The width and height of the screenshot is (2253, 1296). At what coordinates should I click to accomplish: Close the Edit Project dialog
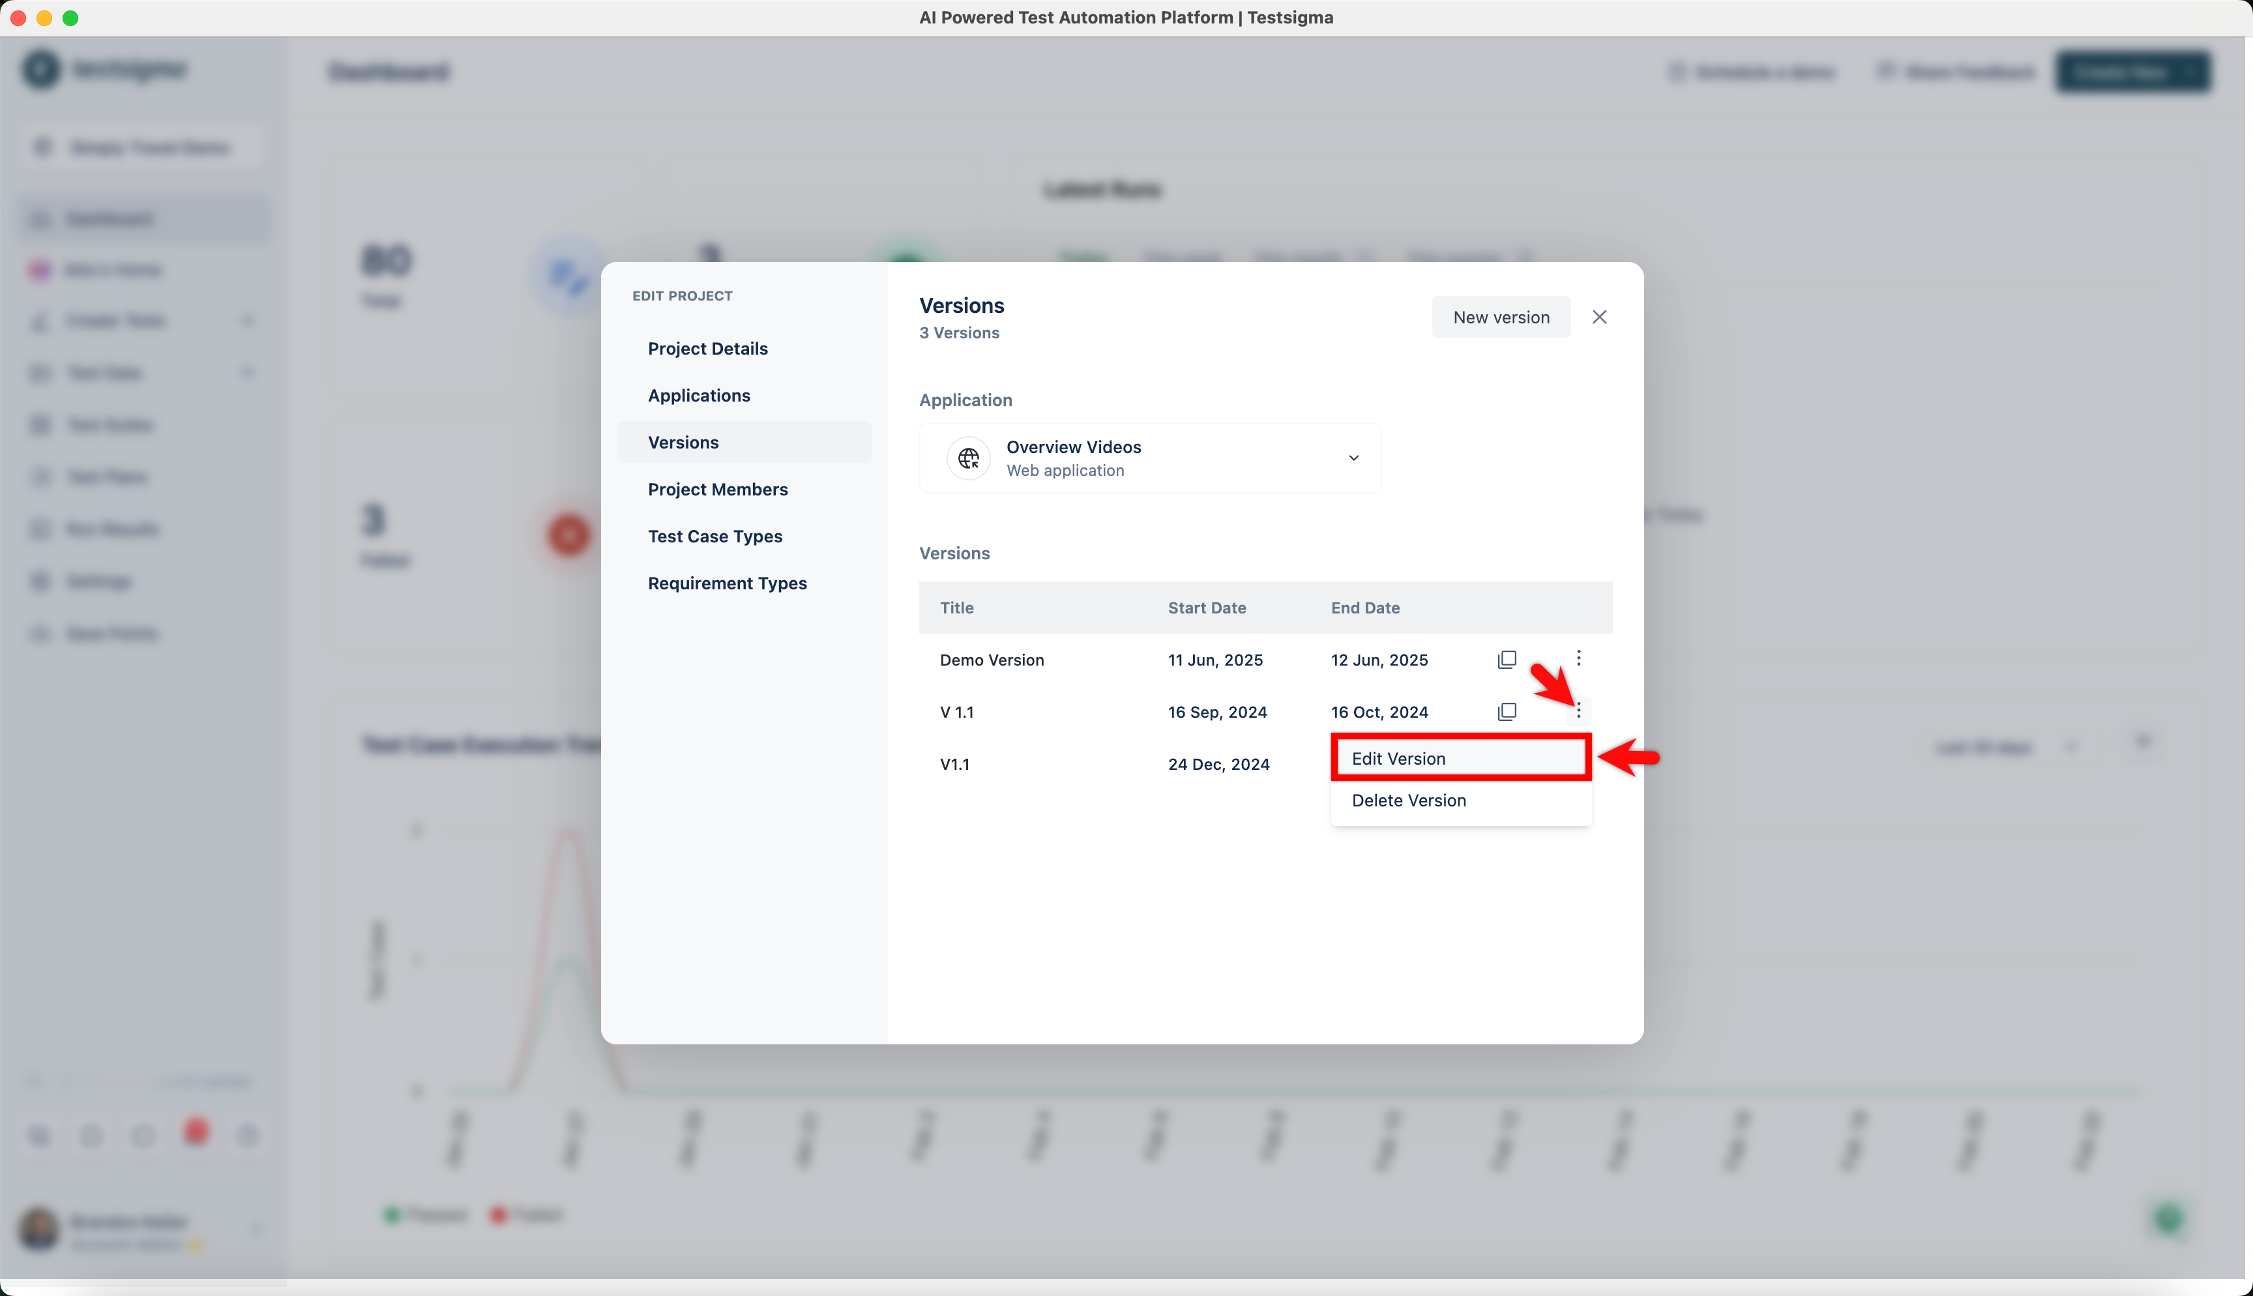pyautogui.click(x=1599, y=317)
